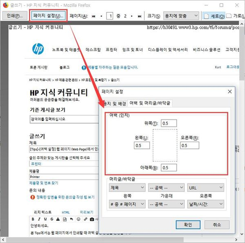The width and height of the screenshot is (245, 243).
Task: Go to next page arrow
Action: pyautogui.click(x=132, y=16)
